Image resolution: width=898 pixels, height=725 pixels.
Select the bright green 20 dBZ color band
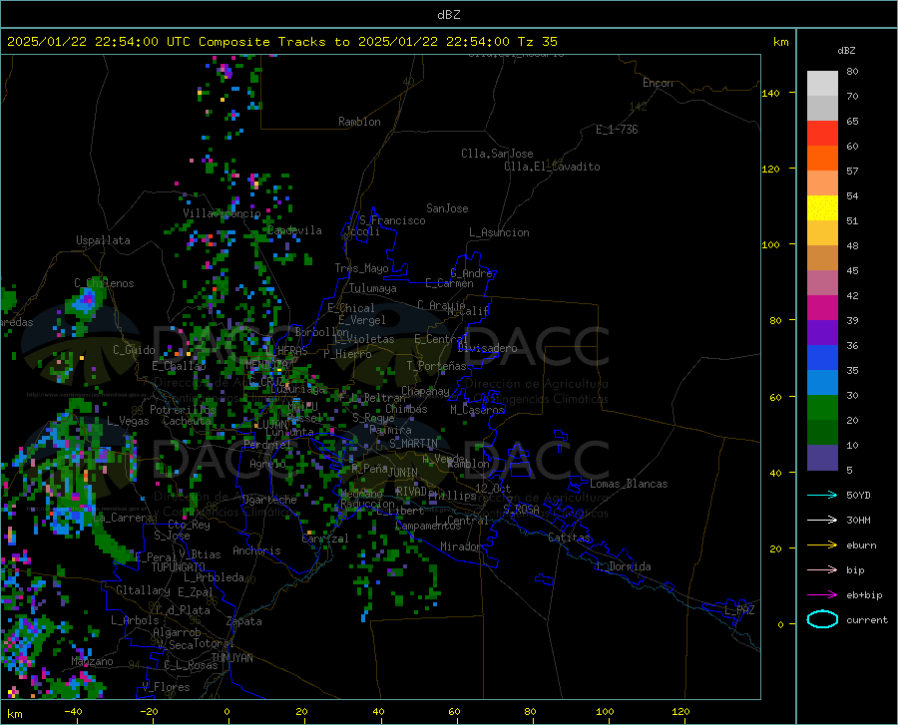[822, 408]
